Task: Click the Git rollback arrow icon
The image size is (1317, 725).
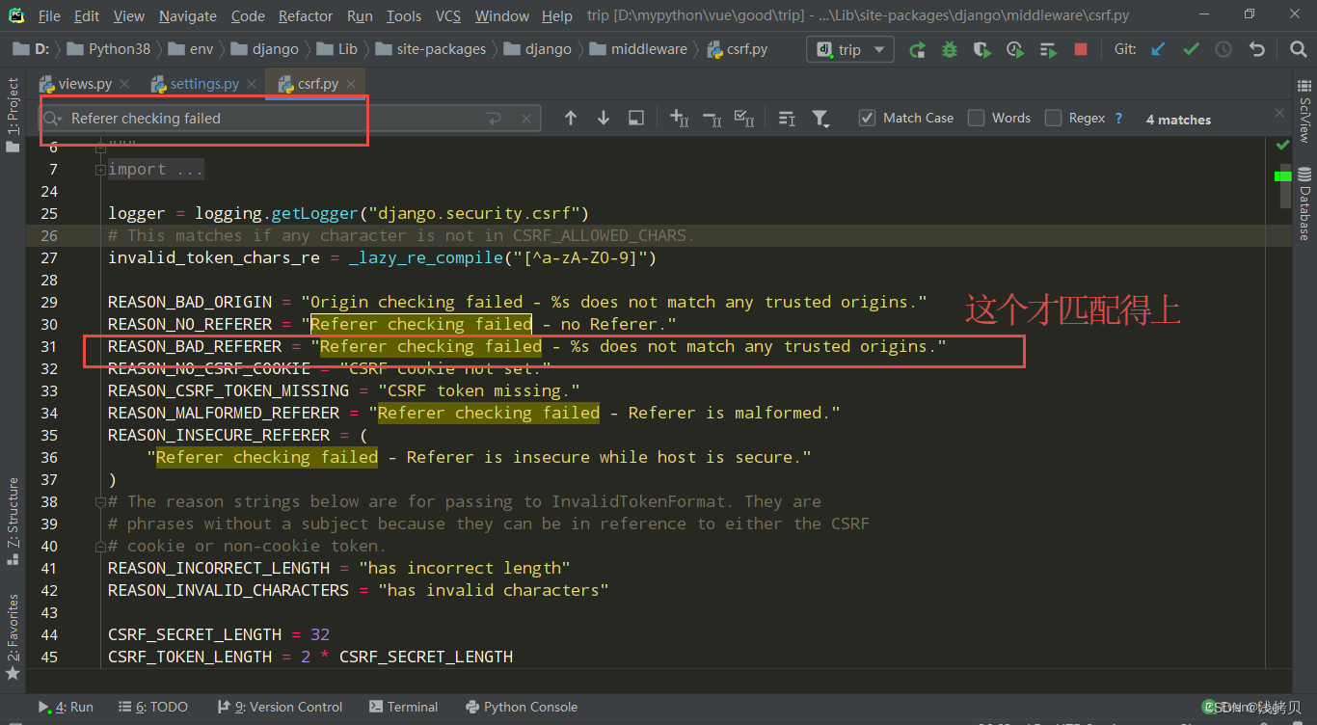Action: (x=1256, y=49)
